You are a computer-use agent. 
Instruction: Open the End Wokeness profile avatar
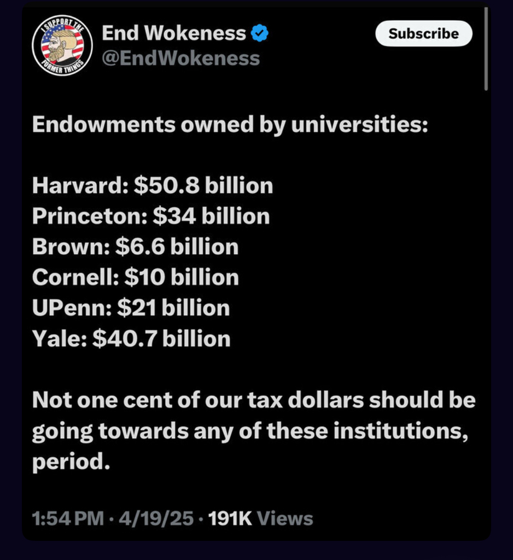tap(59, 45)
